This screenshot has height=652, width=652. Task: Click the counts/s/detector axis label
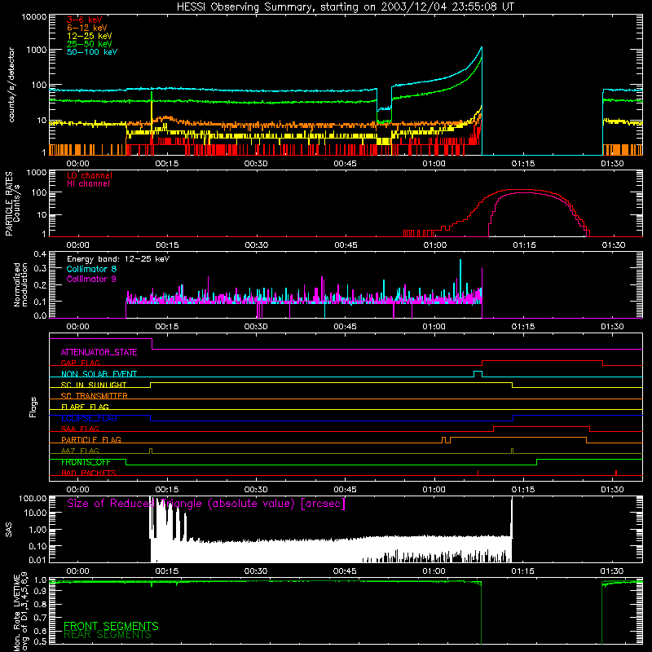(x=11, y=85)
